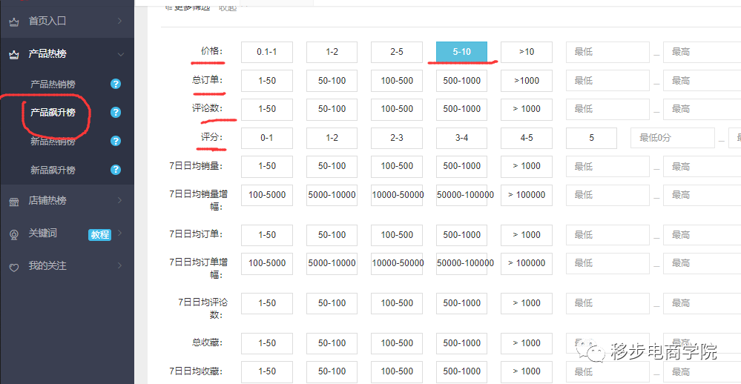Screen dimensions: 741x384
Task: Open help icon next to 新品飙升榜
Action: coord(116,170)
